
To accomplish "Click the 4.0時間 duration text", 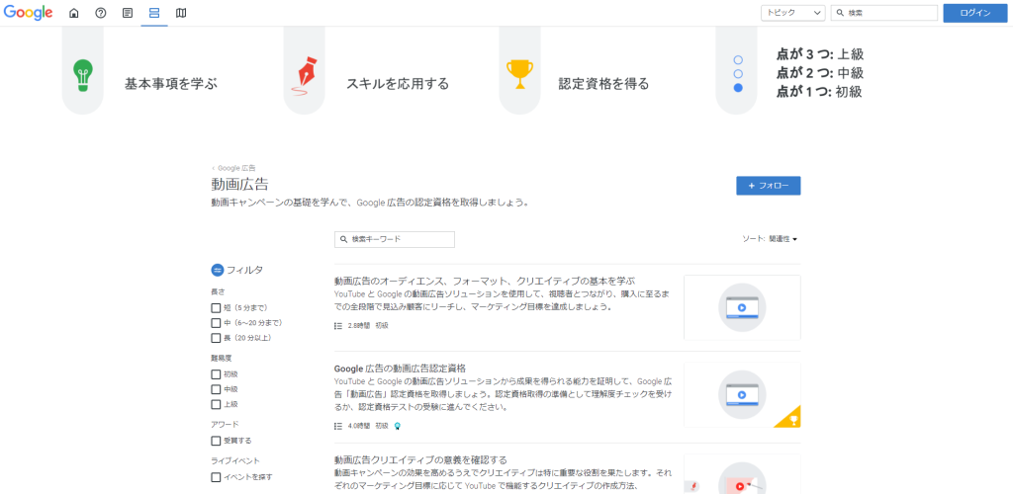I will [x=359, y=426].
